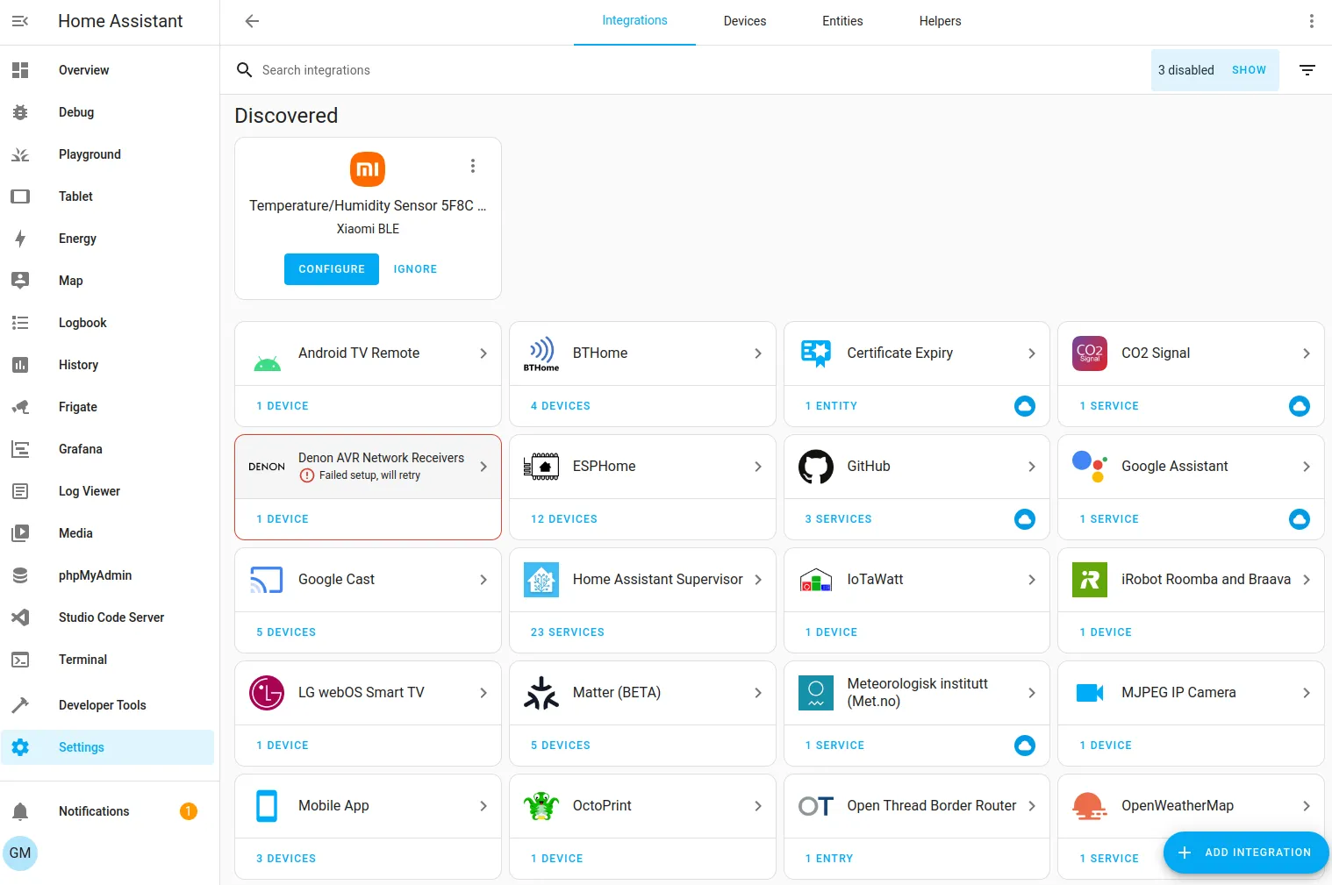Show the 3 disabled integrations
Image resolution: width=1332 pixels, height=885 pixels.
tap(1249, 69)
